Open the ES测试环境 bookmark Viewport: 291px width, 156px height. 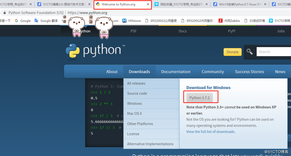point(255,21)
